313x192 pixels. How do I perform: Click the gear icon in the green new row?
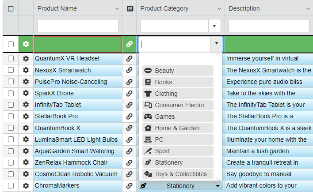point(26,44)
